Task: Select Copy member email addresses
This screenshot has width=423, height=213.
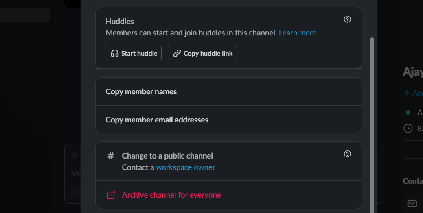Action: (x=157, y=120)
